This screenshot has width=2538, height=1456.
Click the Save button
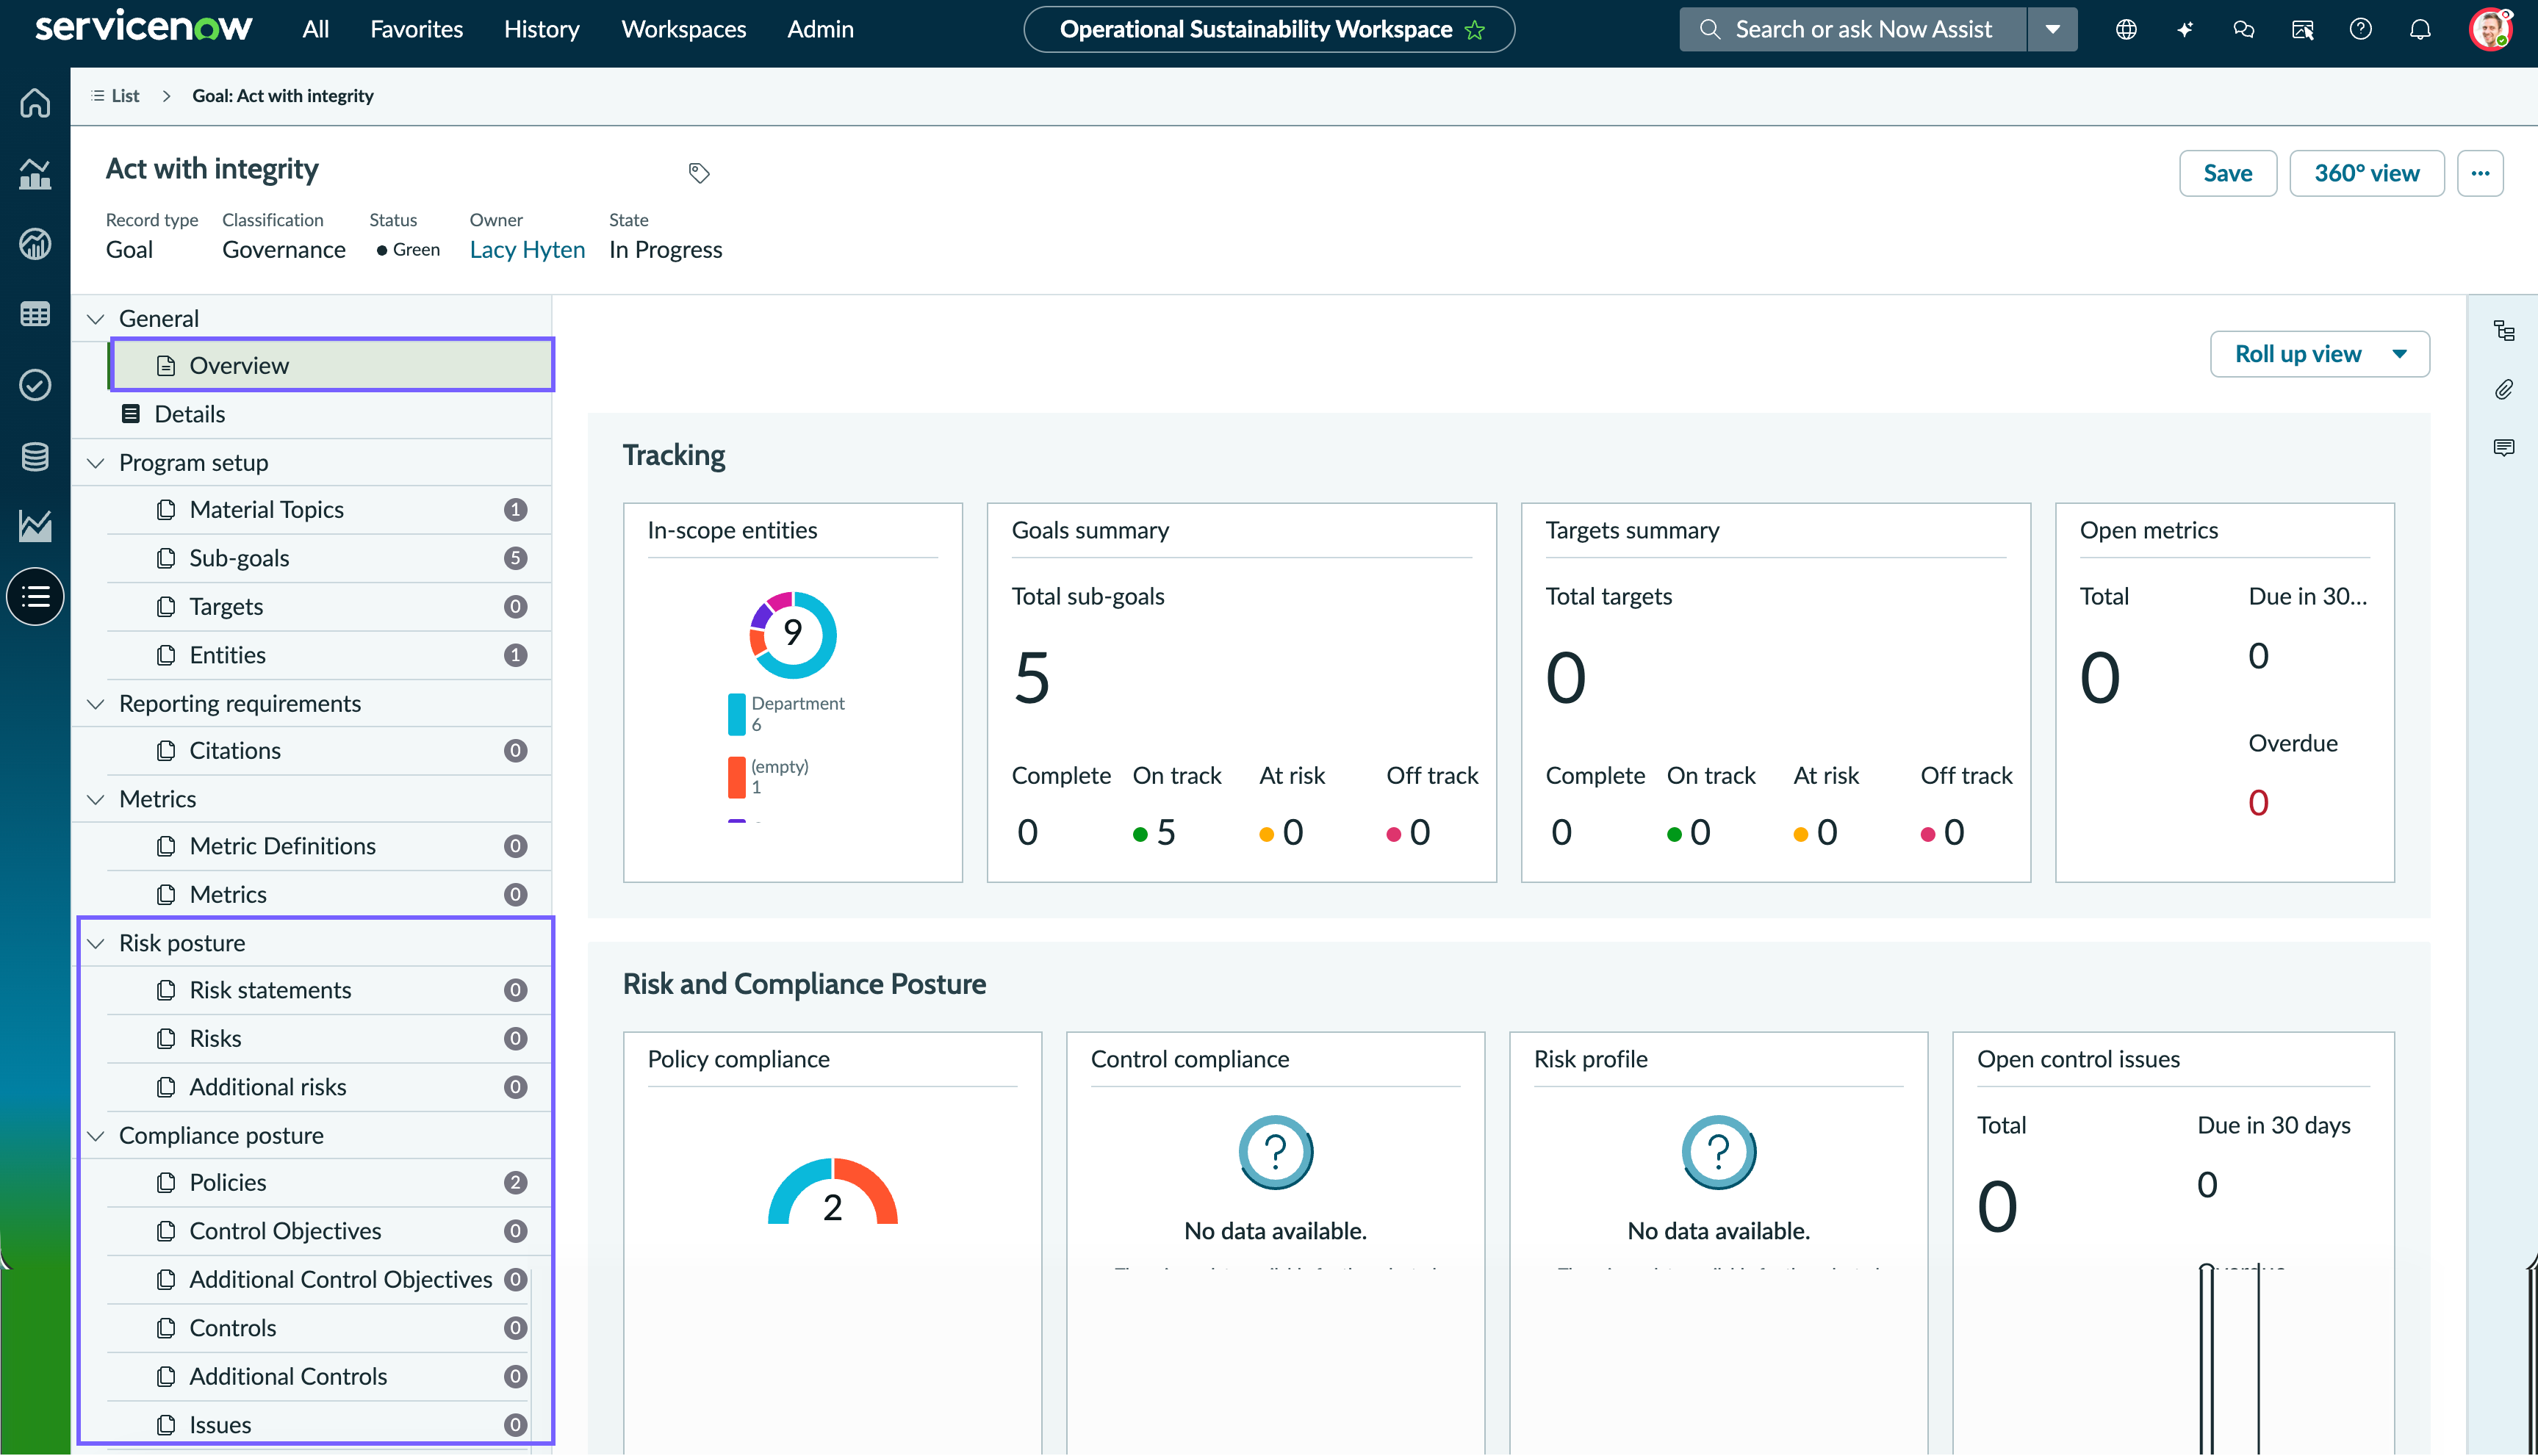pyautogui.click(x=2227, y=173)
